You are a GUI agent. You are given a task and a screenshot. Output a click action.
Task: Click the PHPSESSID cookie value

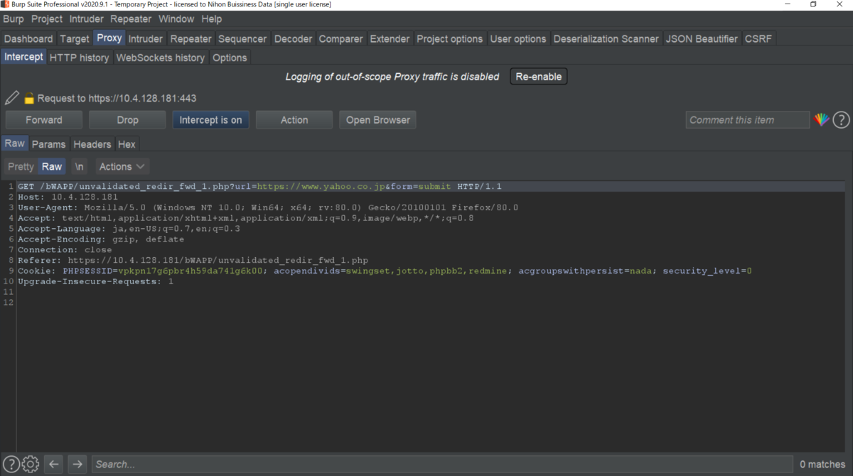point(191,271)
